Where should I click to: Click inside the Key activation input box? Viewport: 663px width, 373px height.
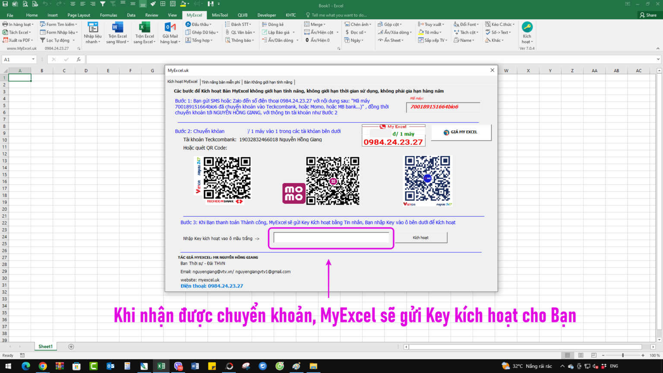pos(331,237)
